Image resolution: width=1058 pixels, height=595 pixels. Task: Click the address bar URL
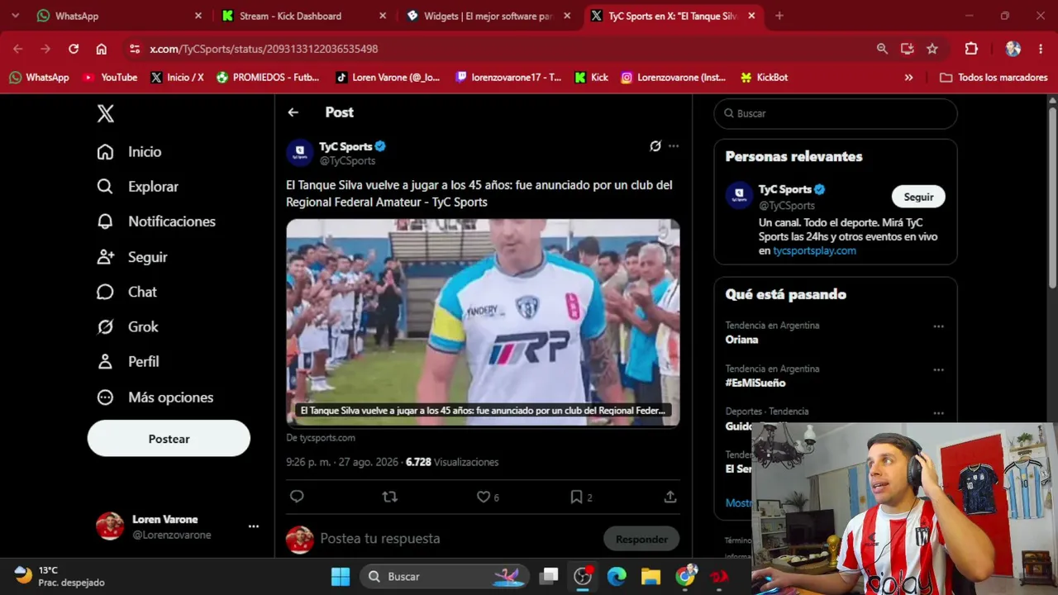(264, 49)
